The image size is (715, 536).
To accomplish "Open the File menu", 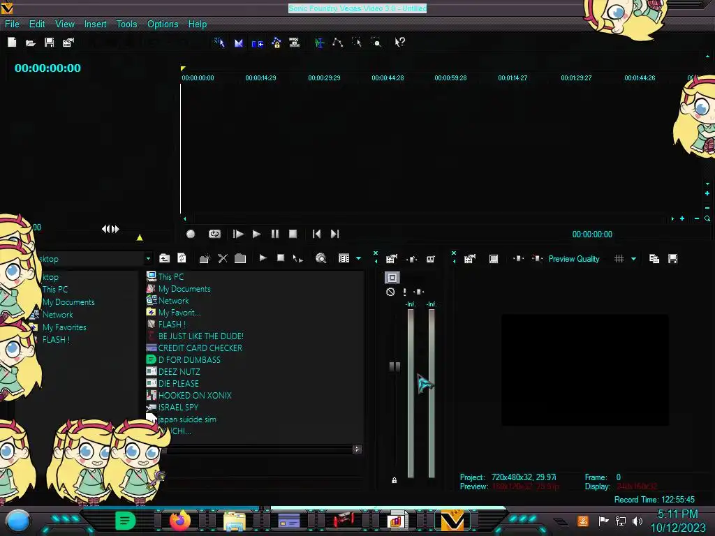I will pos(12,24).
